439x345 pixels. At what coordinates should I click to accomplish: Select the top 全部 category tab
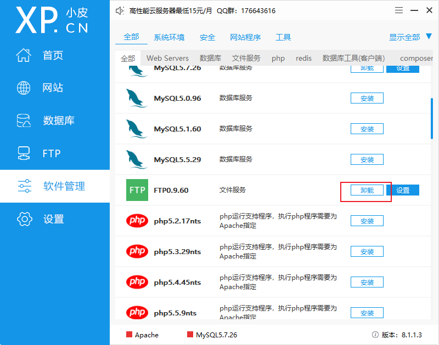click(x=131, y=37)
